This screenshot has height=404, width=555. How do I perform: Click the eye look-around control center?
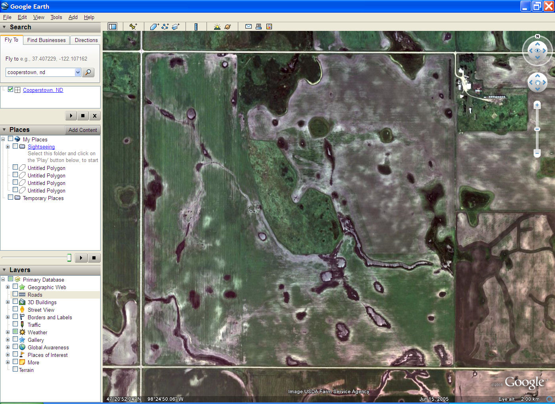pos(538,51)
